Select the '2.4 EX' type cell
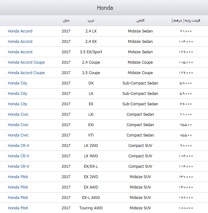Screen dimensions: 208x213 point(91,41)
